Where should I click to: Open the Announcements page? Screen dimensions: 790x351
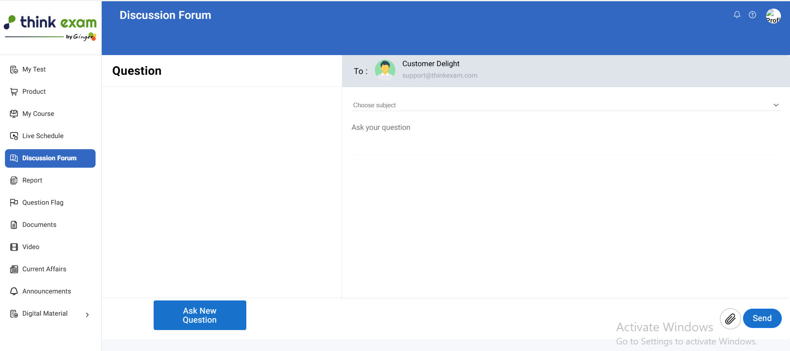[x=47, y=291]
